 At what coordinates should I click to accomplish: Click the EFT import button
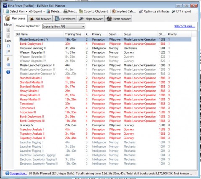pos(181,11)
